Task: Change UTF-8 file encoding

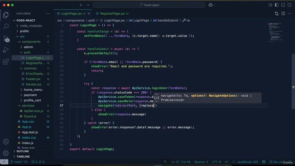Action: pos(216,162)
